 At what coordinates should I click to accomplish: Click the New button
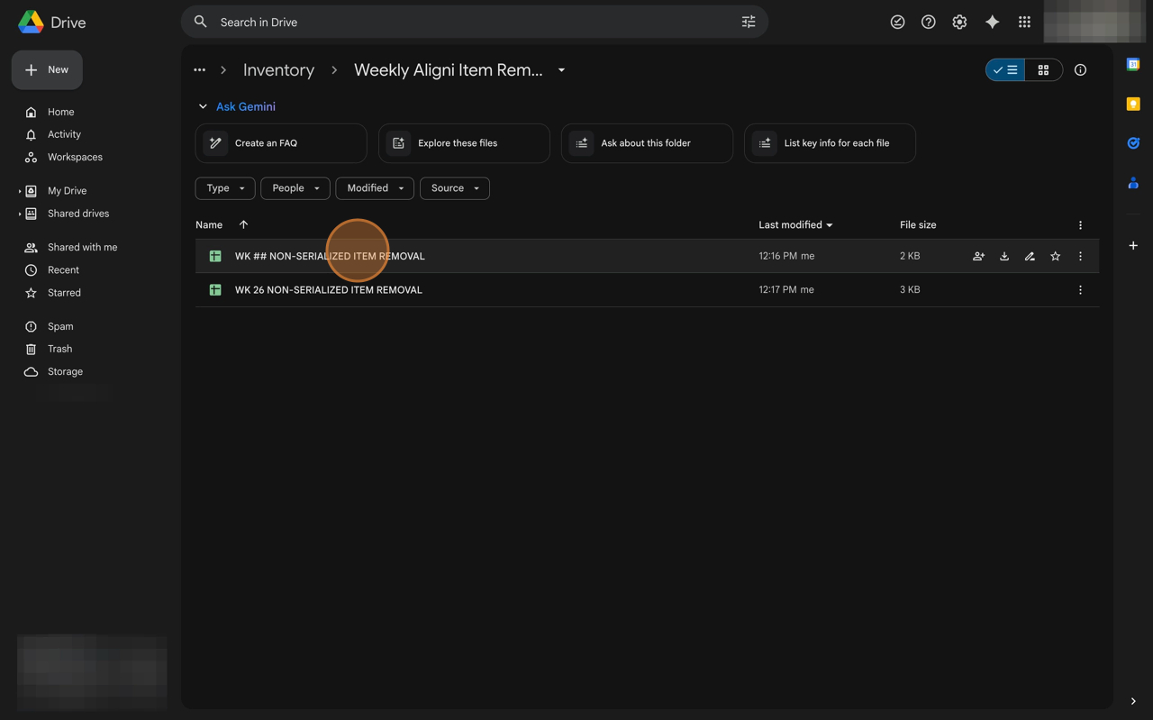click(47, 69)
